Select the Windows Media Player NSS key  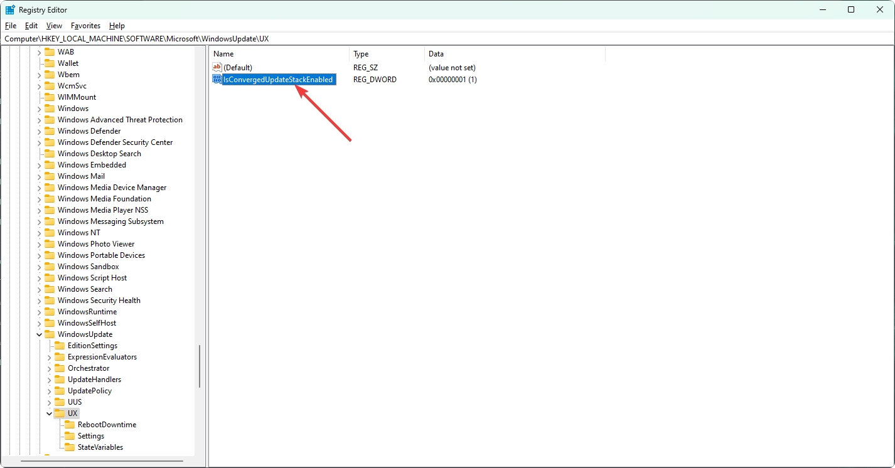(x=103, y=210)
